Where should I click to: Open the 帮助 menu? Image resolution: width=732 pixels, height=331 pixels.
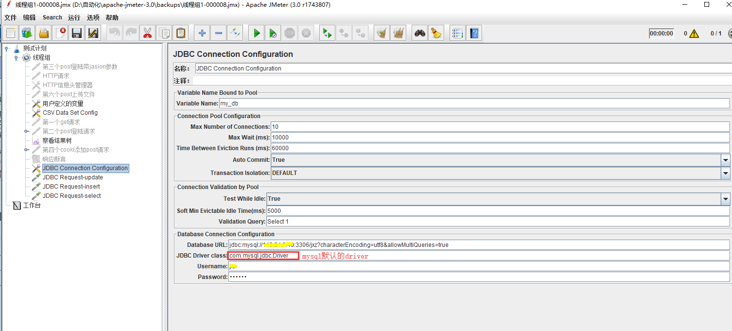click(112, 17)
